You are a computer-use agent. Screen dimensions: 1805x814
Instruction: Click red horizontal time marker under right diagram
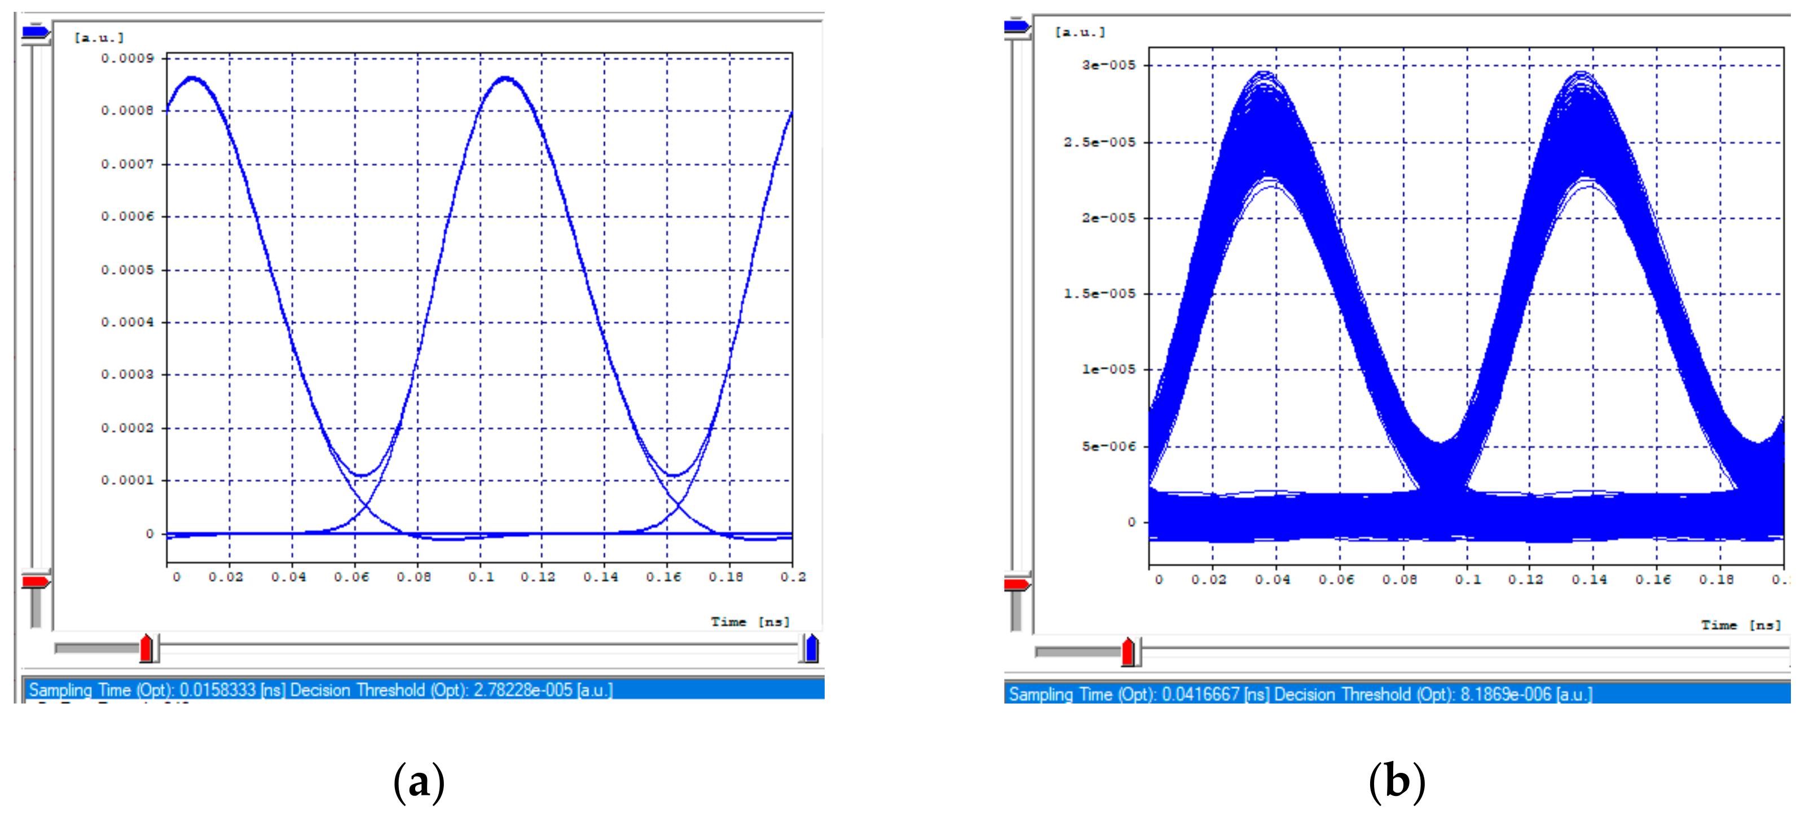click(1128, 652)
